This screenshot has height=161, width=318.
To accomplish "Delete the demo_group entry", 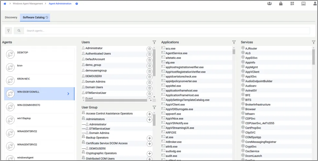I will (149, 65).
